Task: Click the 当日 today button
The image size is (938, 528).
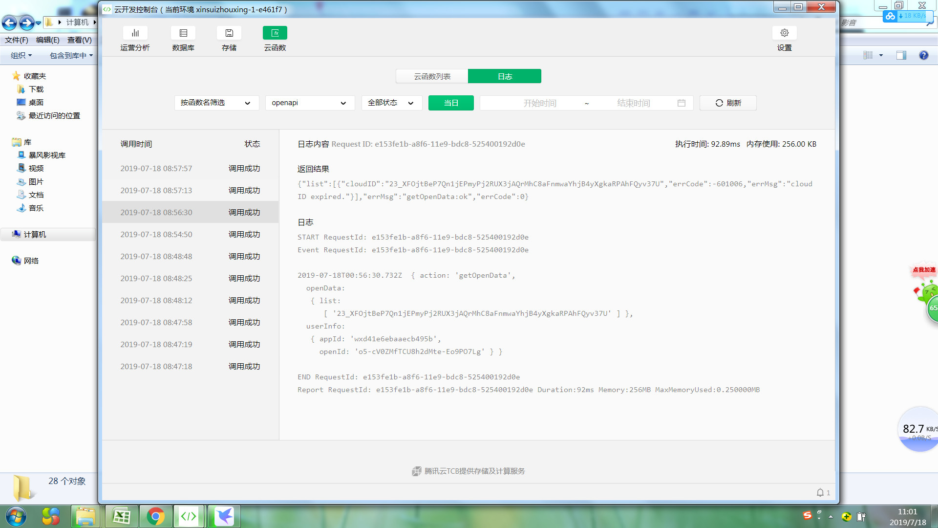Action: coord(450,103)
